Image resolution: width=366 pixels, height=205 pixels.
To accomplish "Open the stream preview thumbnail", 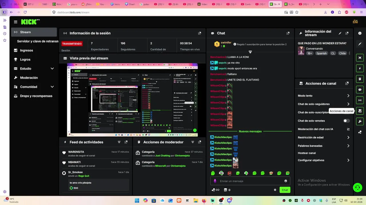I will pyautogui.click(x=132, y=100).
